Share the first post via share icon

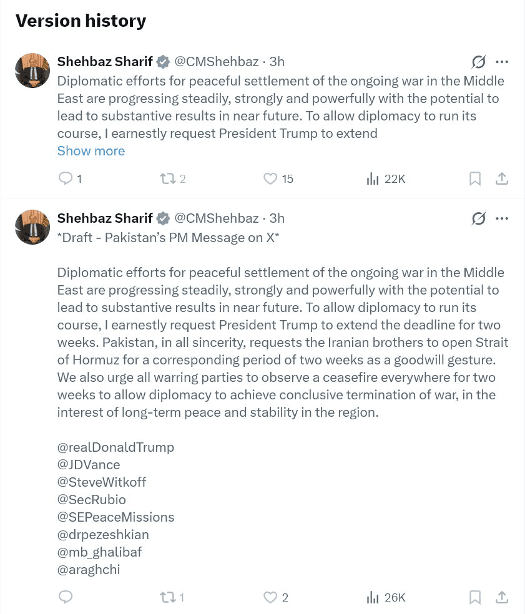tap(501, 179)
